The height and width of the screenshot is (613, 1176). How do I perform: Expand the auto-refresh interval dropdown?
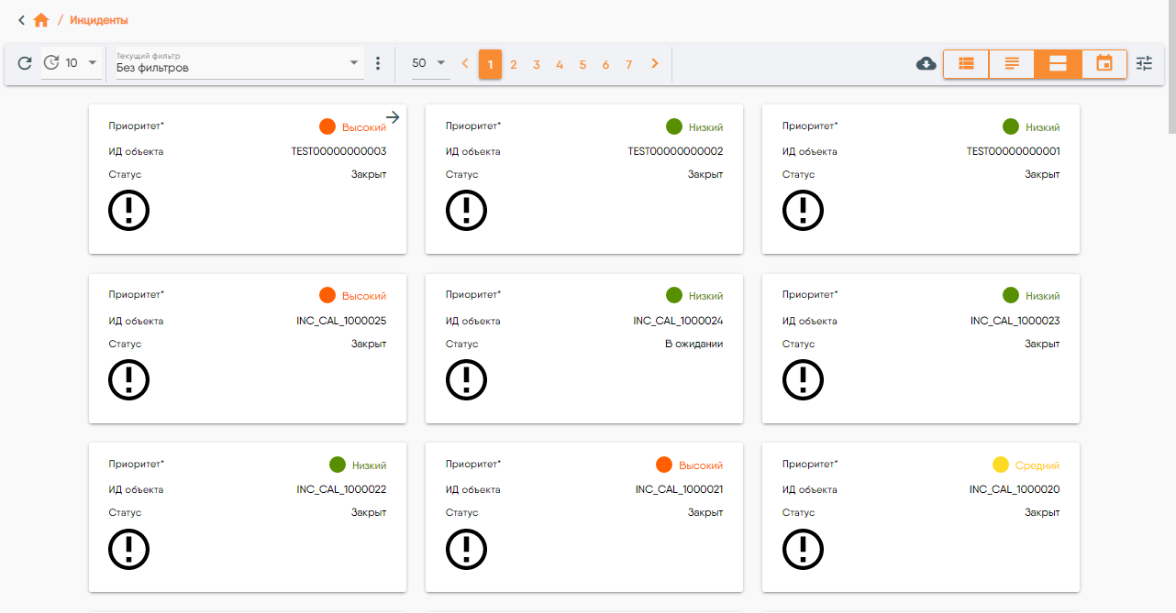pos(93,63)
